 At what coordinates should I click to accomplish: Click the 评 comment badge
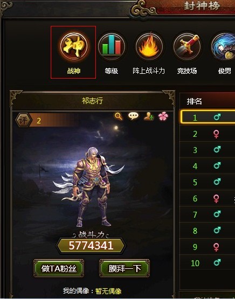24,120
